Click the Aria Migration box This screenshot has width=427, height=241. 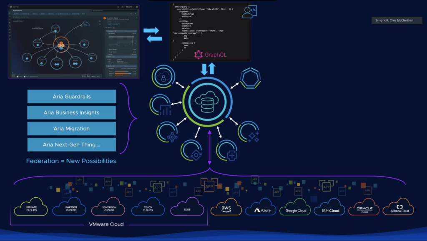(x=72, y=129)
